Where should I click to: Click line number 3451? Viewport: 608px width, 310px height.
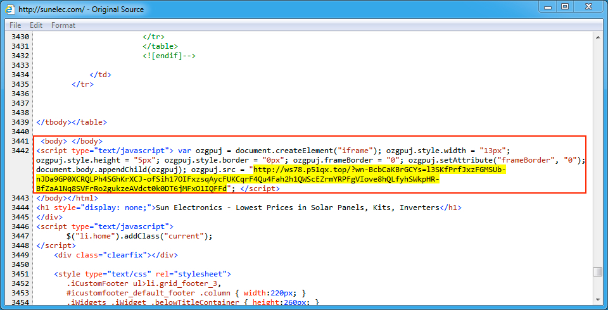[x=21, y=274]
